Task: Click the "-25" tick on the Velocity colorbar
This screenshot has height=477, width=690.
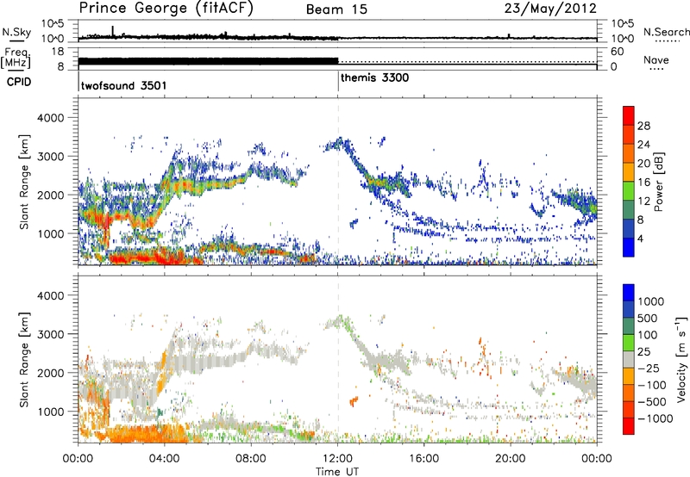Action: (x=649, y=368)
